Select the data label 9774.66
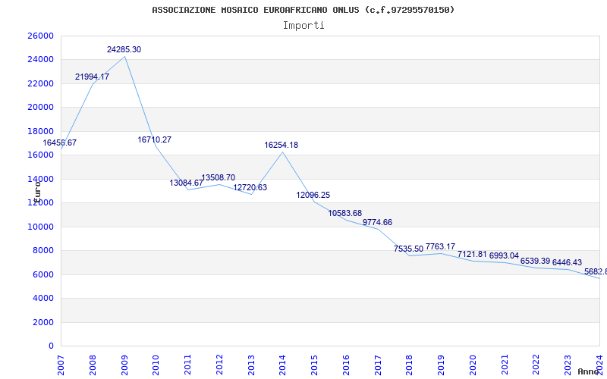Viewport: 607px width, 379px height. point(377,222)
